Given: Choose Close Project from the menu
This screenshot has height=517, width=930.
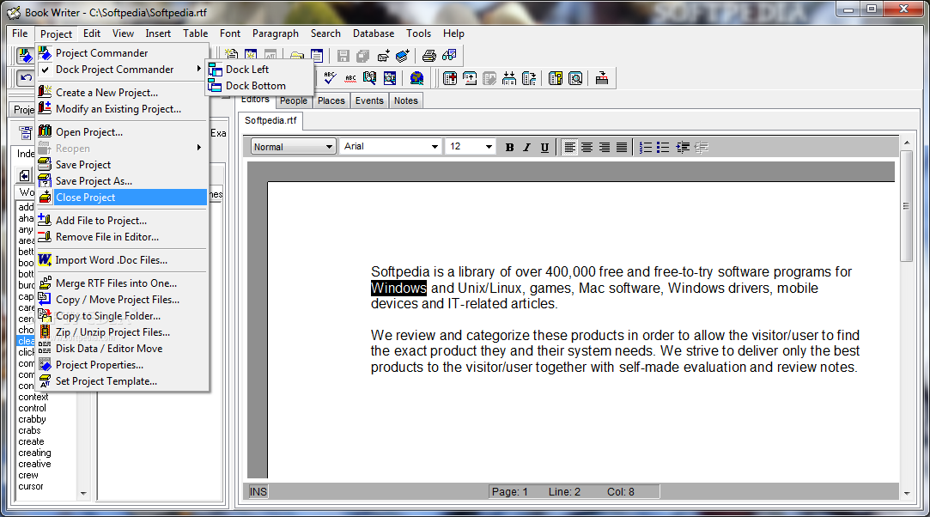Looking at the screenshot, I should pos(122,198).
